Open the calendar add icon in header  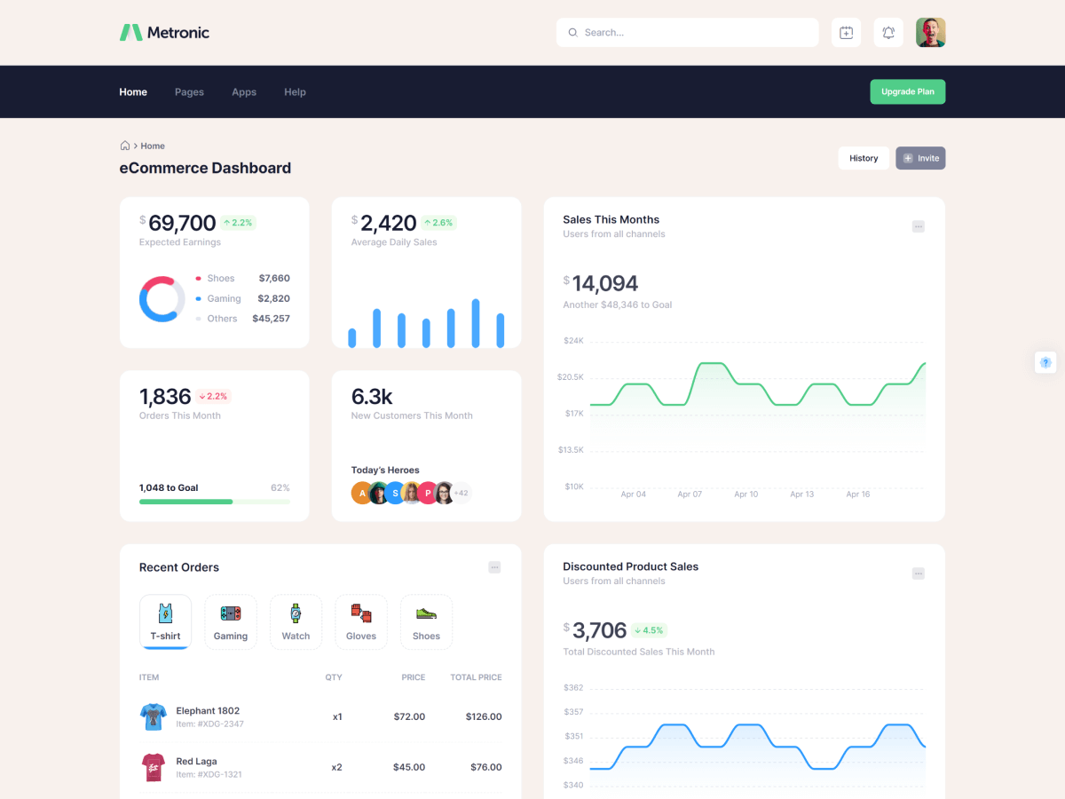(x=846, y=33)
